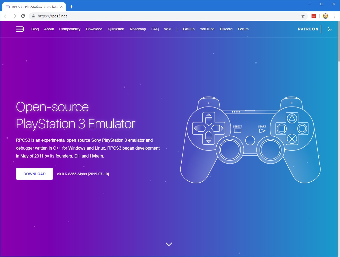This screenshot has height=257, width=340.
Task: Select the RPCS3 - PlayStation 3 Emulator tab
Action: coord(34,7)
